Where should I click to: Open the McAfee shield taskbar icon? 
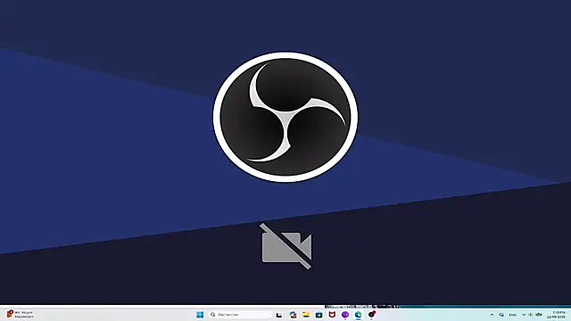pos(332,315)
